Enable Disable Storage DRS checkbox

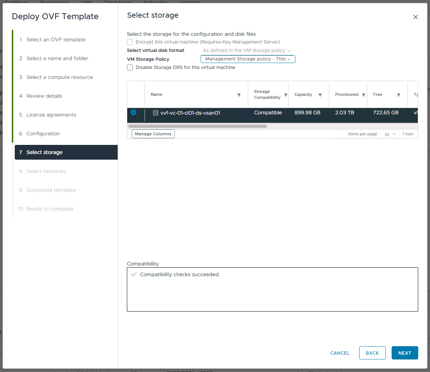[x=130, y=67]
